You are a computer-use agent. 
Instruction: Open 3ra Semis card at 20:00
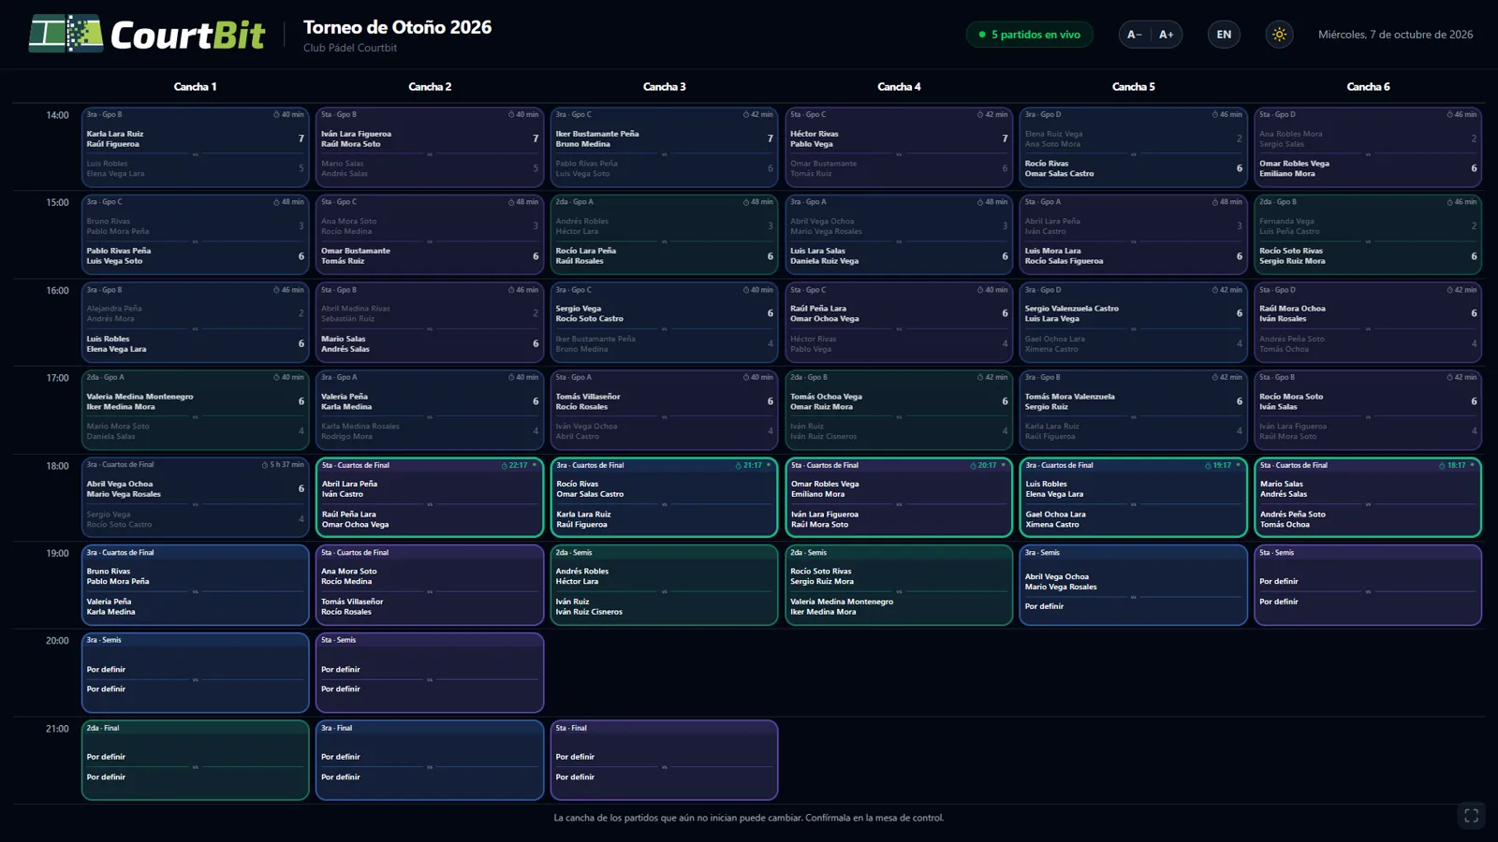pos(195,673)
